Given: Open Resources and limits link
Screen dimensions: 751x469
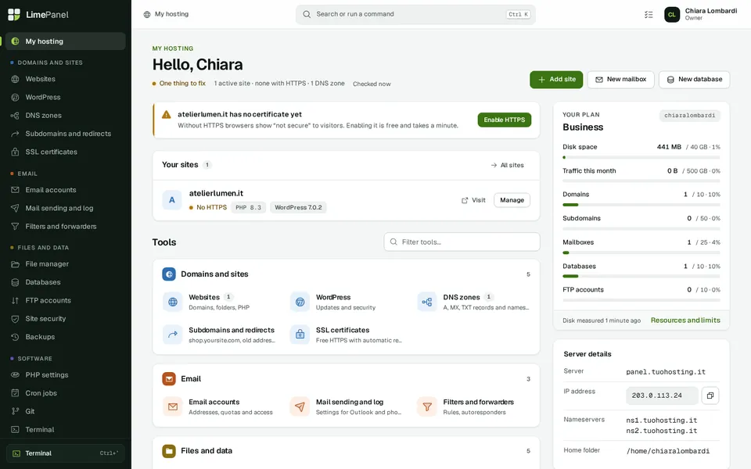Looking at the screenshot, I should click(685, 320).
